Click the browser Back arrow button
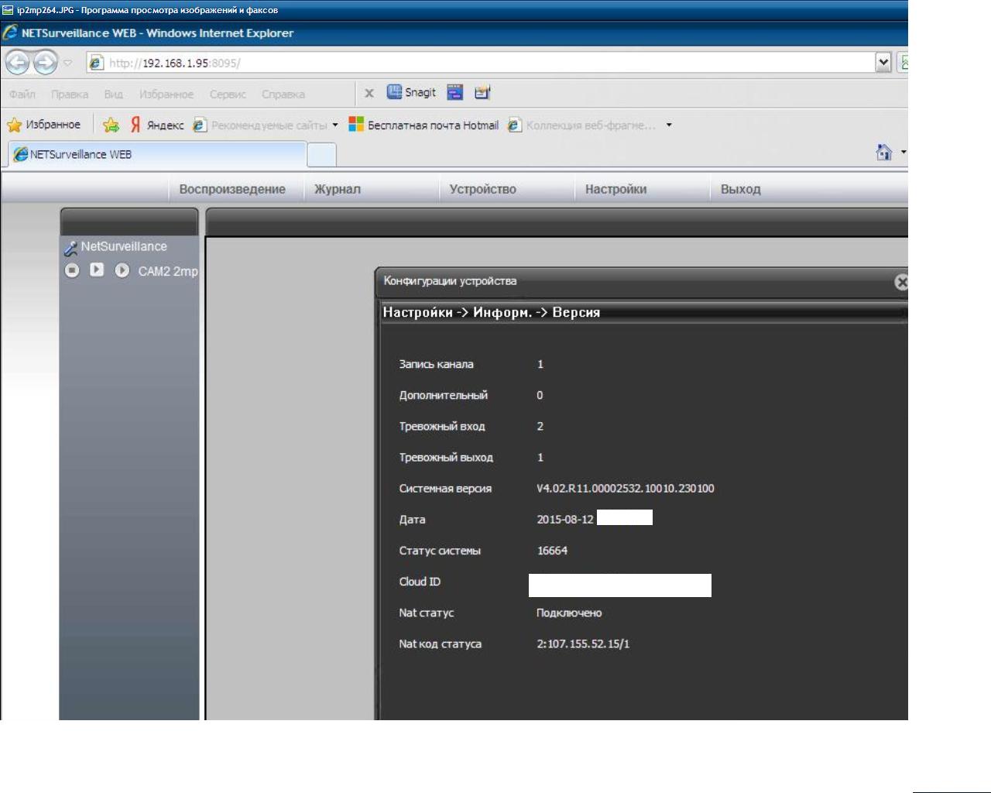Image resolution: width=991 pixels, height=793 pixels. coord(17,62)
